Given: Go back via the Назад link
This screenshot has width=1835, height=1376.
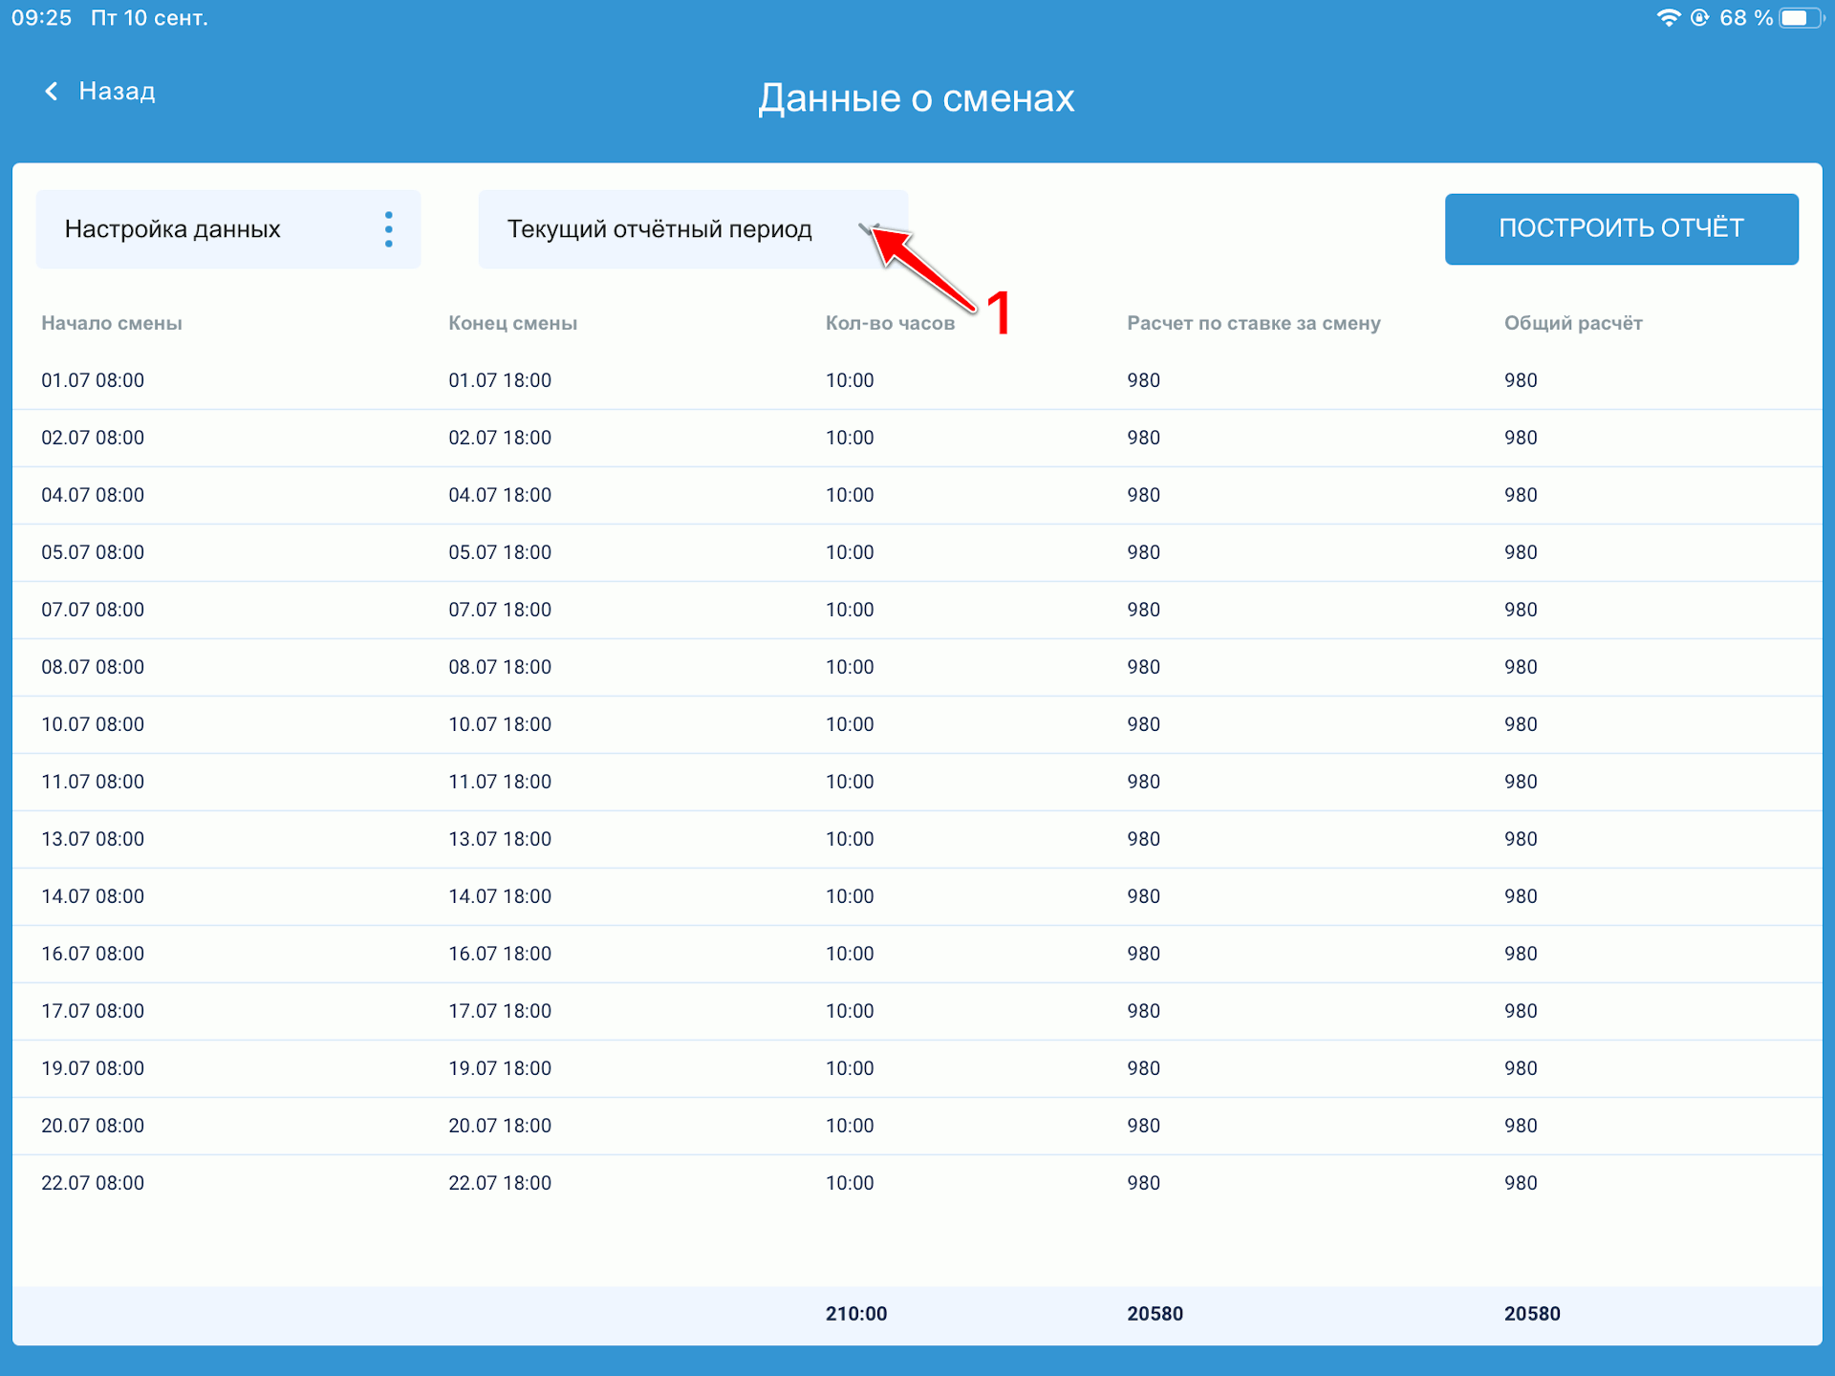Looking at the screenshot, I should tap(117, 91).
